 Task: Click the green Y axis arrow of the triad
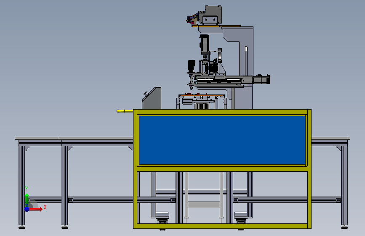(27, 199)
